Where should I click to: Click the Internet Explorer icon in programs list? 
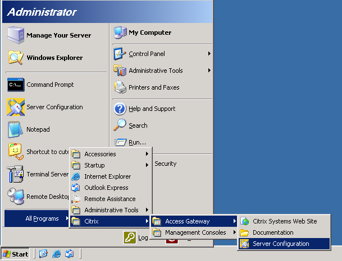76,176
